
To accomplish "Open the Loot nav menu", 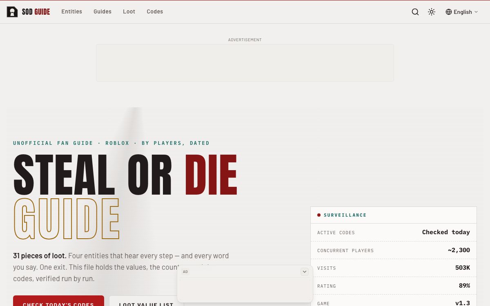I will tap(129, 12).
